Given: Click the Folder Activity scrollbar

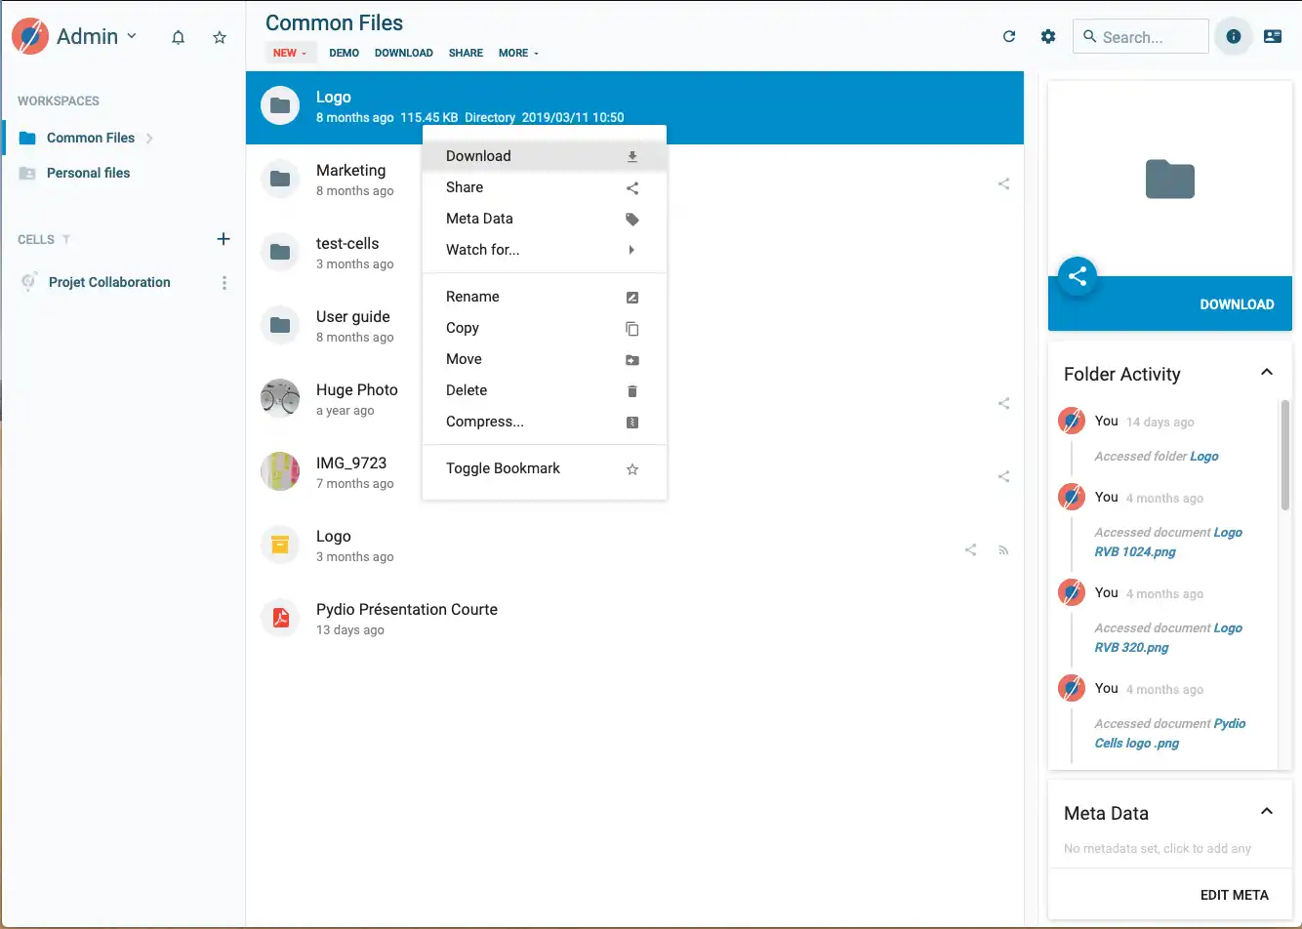Looking at the screenshot, I should point(1285,455).
